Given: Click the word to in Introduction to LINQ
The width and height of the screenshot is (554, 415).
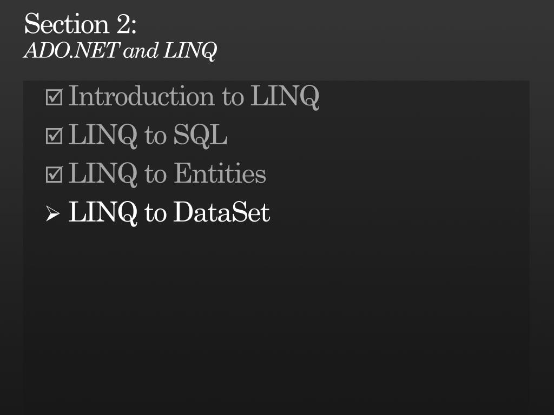Looking at the screenshot, I should pos(233,97).
